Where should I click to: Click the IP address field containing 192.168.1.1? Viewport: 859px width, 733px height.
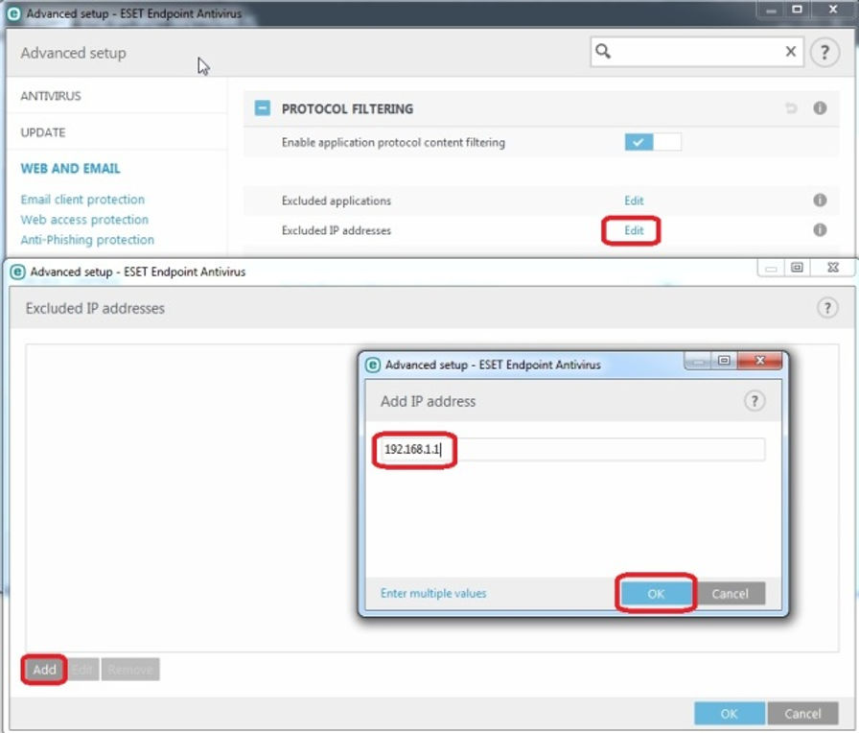pos(570,450)
